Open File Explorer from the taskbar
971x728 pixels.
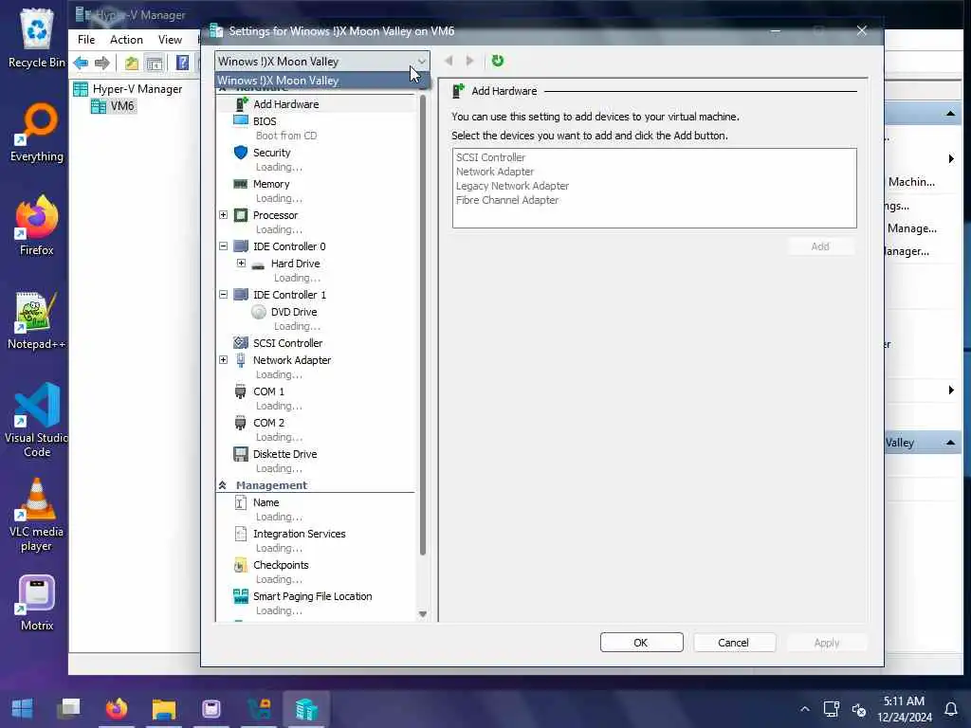coord(164,708)
